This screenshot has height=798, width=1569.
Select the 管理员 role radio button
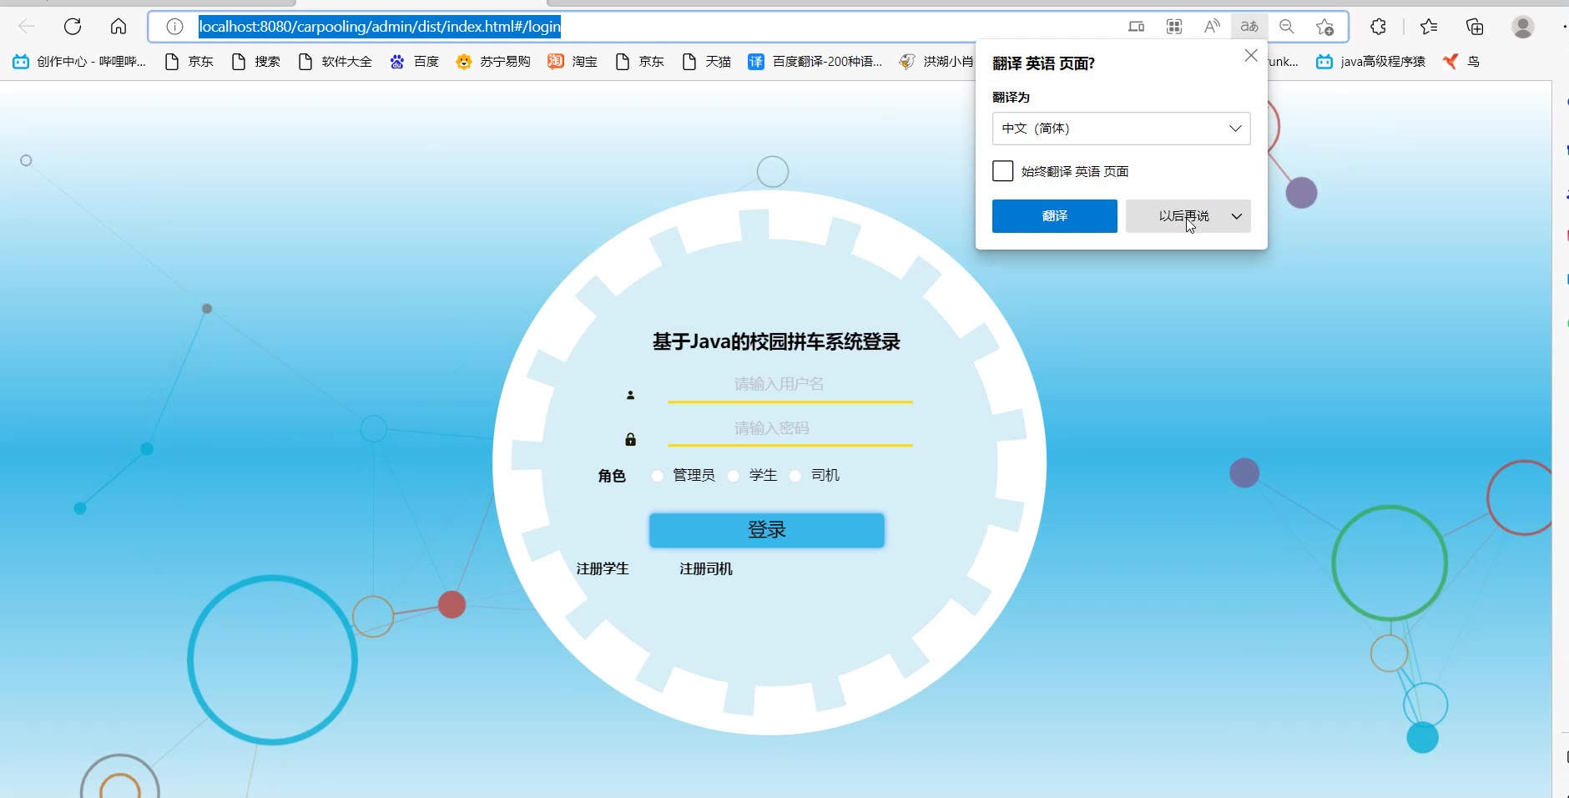click(x=658, y=476)
